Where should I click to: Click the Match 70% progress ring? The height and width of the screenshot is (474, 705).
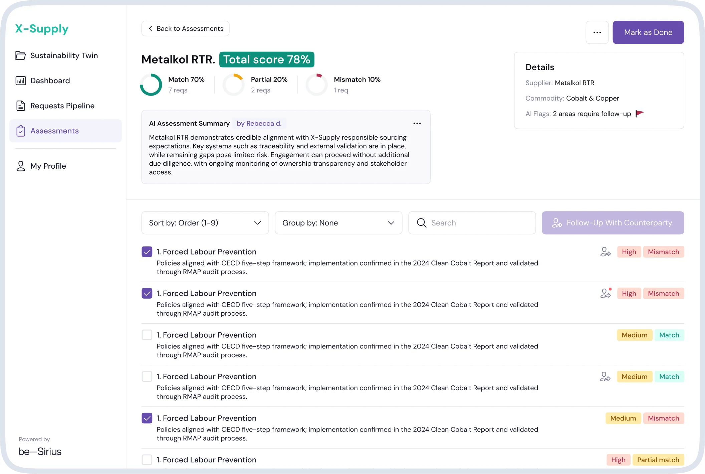click(151, 85)
